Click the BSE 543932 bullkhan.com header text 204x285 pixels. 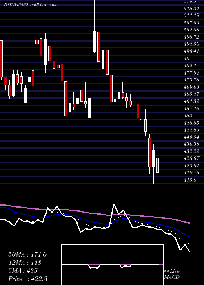31,4
